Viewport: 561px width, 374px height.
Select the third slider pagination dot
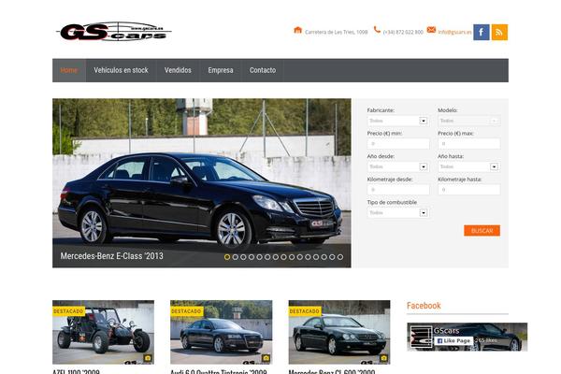[x=243, y=257]
